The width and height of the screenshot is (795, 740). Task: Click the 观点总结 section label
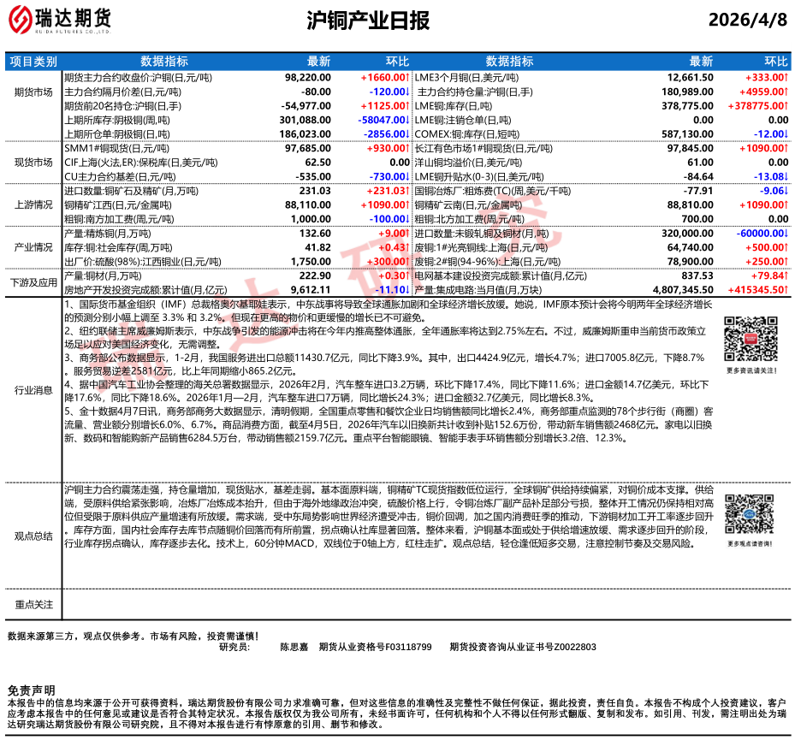point(33,536)
